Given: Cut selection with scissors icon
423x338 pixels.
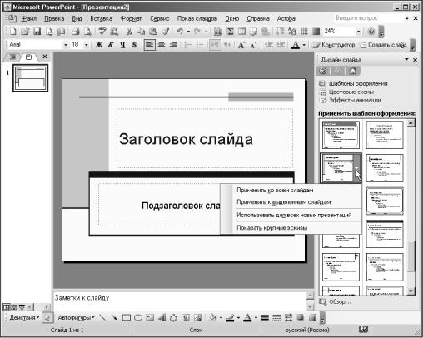Looking at the screenshot, I should click(x=129, y=32).
